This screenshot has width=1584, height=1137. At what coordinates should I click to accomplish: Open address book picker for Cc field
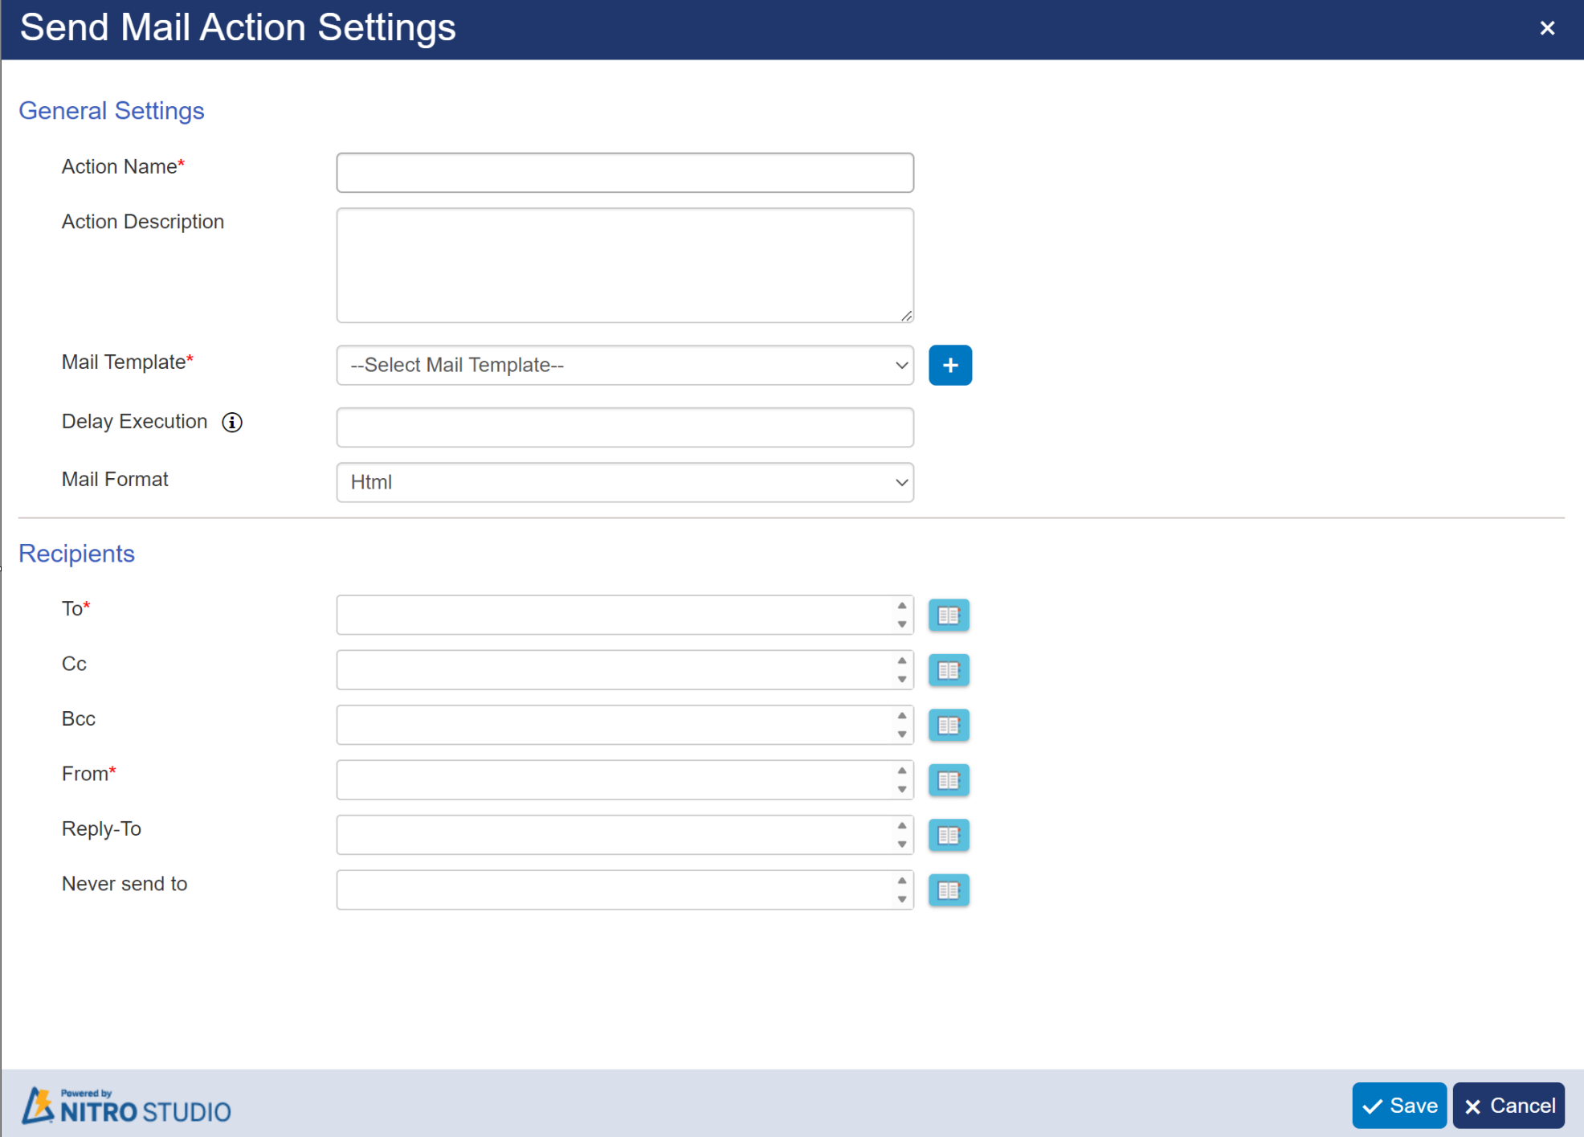click(x=949, y=670)
